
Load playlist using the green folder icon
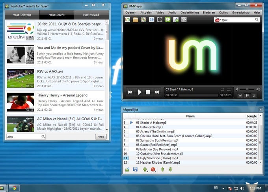127,170
